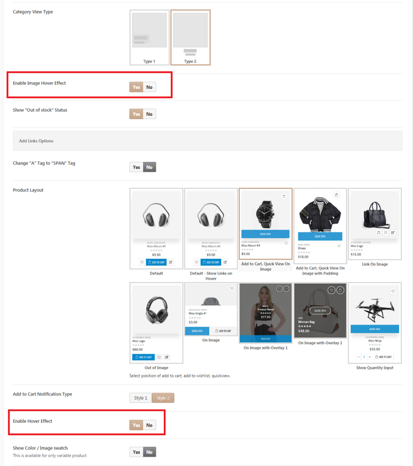Click the 'Select position of add to cart' description

tap(180, 376)
